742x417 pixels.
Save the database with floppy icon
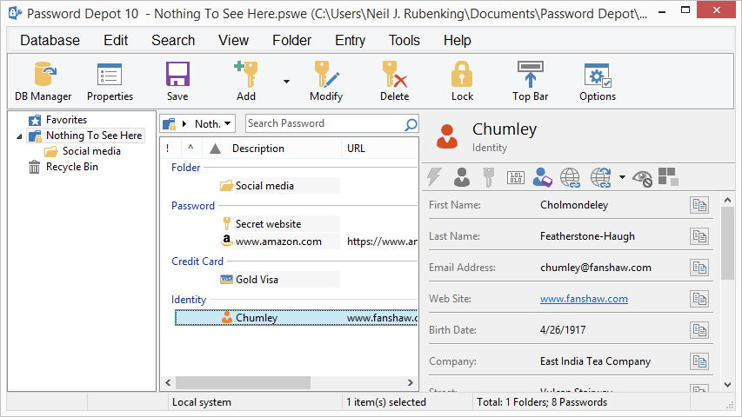[x=177, y=82]
